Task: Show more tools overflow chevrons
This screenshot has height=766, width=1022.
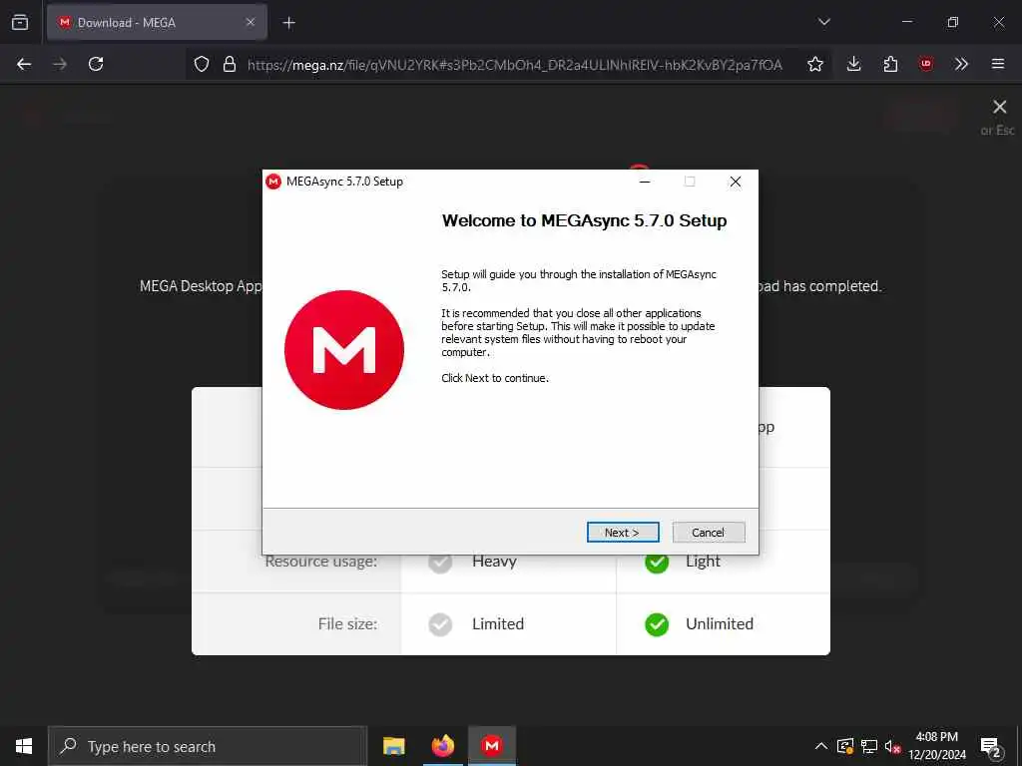Action: [x=961, y=64]
